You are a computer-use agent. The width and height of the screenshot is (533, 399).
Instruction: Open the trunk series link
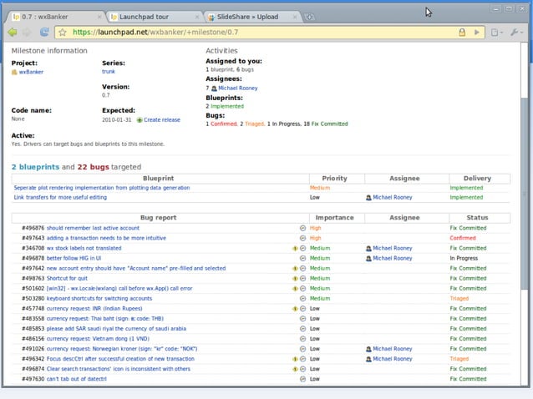109,72
